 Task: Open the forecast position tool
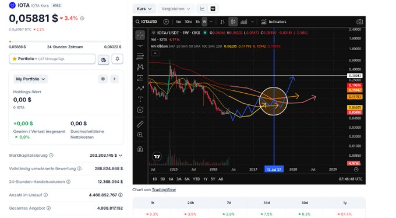tap(140, 78)
